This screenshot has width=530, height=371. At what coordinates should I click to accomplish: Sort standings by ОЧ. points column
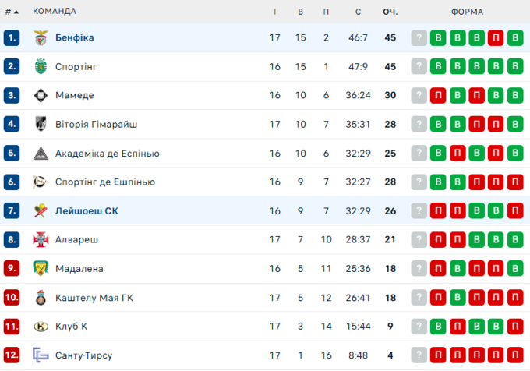click(x=390, y=12)
